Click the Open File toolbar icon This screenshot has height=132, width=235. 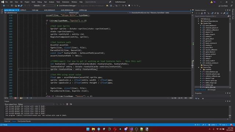coord(16,6)
